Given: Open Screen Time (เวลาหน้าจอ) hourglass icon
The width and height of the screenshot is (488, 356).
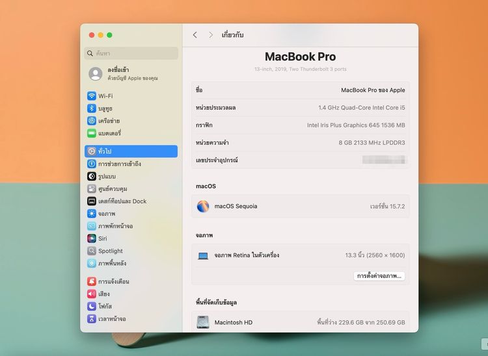Looking at the screenshot, I should click(x=92, y=319).
